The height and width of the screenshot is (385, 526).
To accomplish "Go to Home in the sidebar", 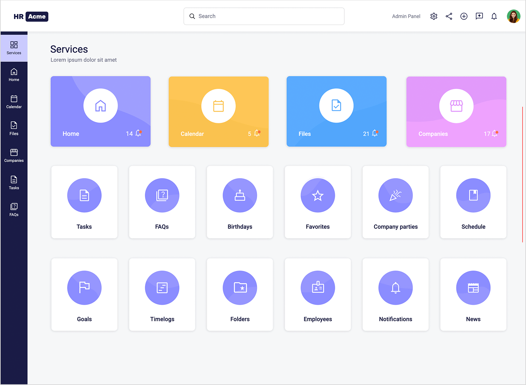I will pyautogui.click(x=14, y=75).
